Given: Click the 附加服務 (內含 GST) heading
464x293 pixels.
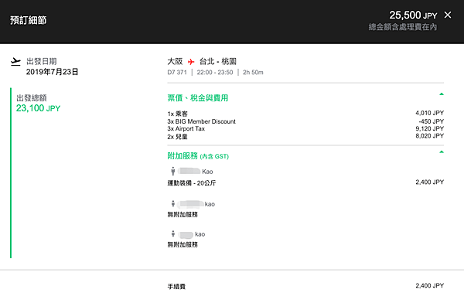Looking at the screenshot, I should [198, 156].
